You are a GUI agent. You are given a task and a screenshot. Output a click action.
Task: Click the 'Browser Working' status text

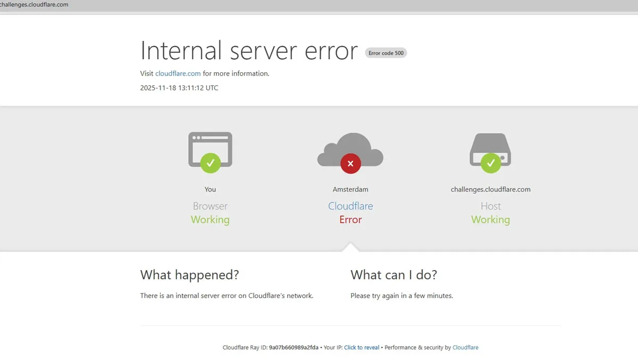tap(210, 213)
